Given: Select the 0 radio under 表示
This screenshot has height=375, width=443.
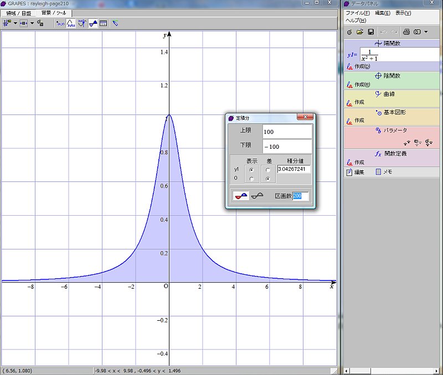Looking at the screenshot, I should tap(252, 179).
